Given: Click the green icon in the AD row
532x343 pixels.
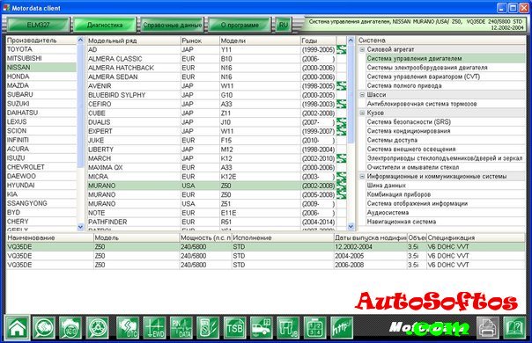Looking at the screenshot, I should pyautogui.click(x=342, y=49).
